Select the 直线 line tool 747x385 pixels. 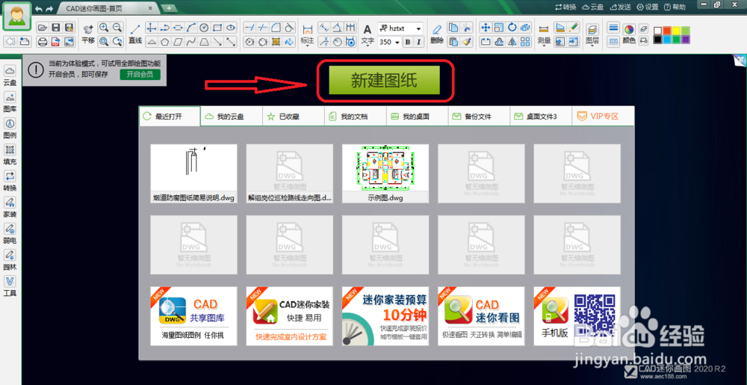tap(135, 34)
